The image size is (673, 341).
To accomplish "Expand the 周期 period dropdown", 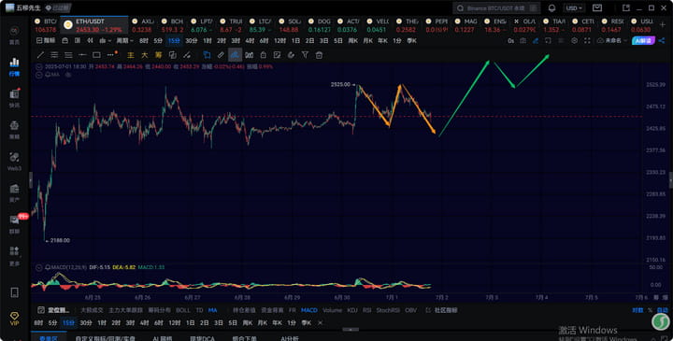I will pyautogui.click(x=125, y=41).
